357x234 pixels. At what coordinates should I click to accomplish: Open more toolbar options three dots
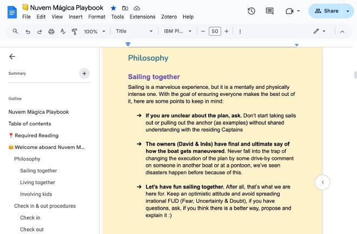click(x=240, y=31)
